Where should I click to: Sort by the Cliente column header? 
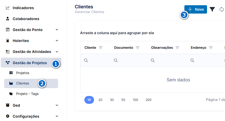90,47
